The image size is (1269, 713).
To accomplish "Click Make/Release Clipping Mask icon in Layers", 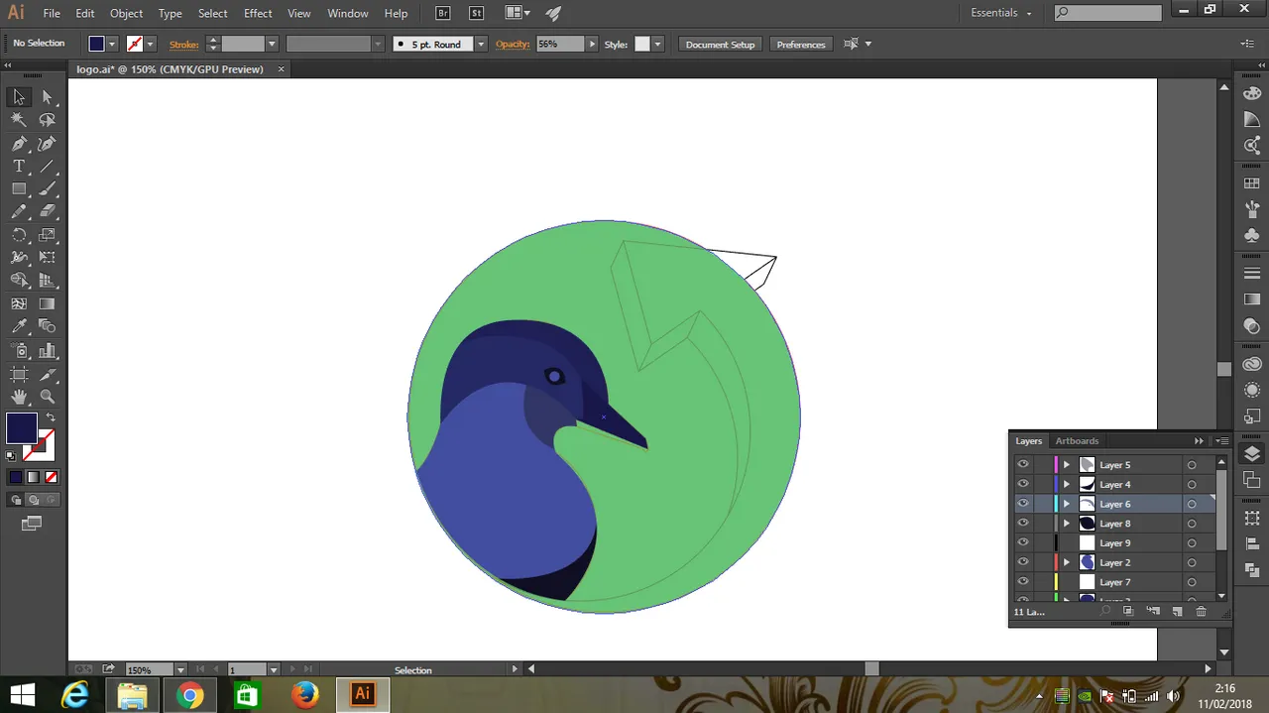I will click(x=1128, y=612).
